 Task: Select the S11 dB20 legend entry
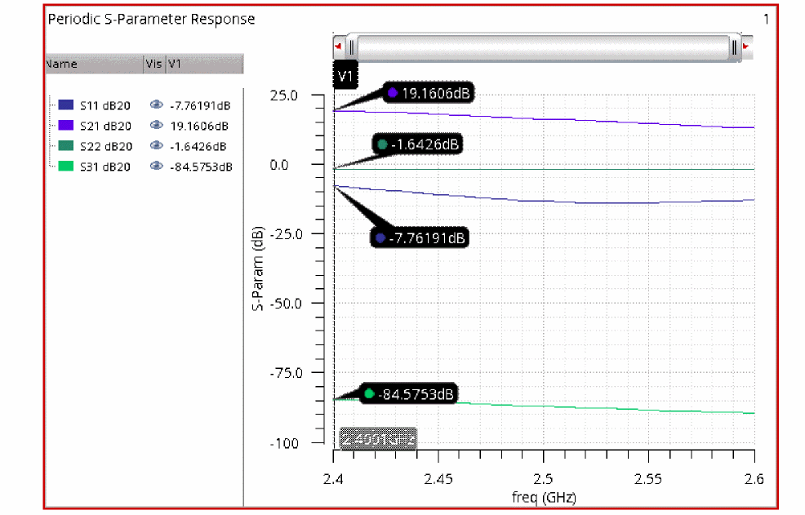(x=105, y=105)
